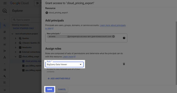Open the help icon beside New principals
The image size is (177, 93).
[x=124, y=38]
